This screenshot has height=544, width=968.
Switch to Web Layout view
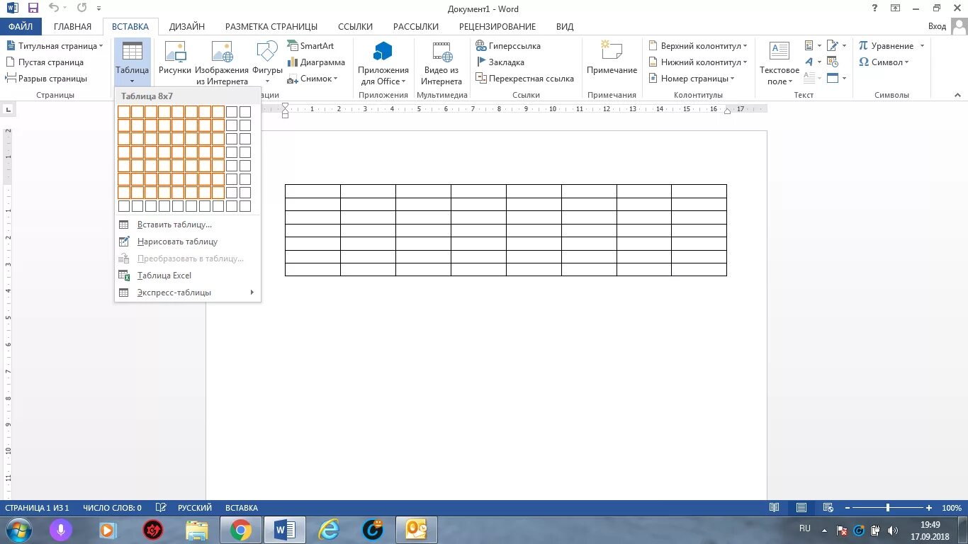(828, 508)
